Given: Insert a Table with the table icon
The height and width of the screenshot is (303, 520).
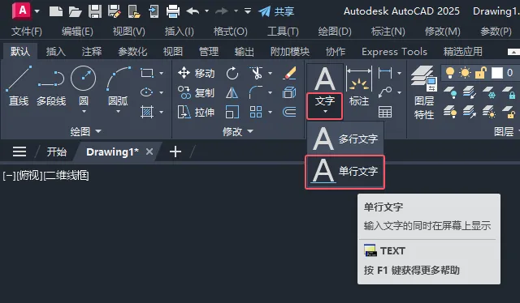Looking at the screenshot, I should pos(385,112).
